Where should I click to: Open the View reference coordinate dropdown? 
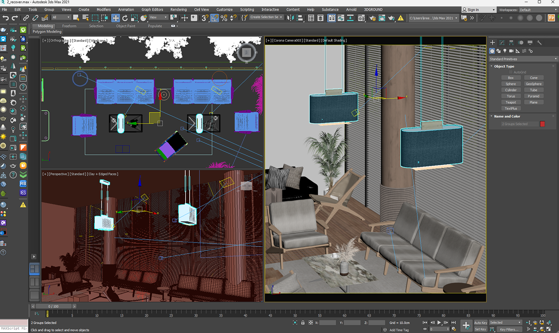[159, 18]
